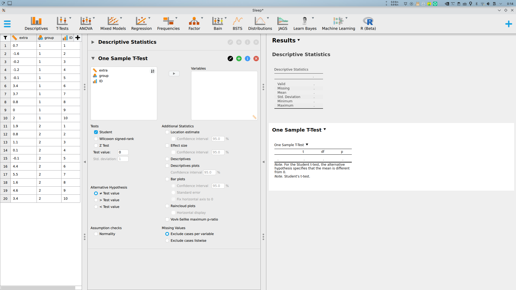
Task: Check the Effect size option
Action: click(x=167, y=145)
